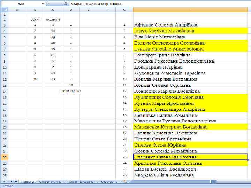This screenshot has width=251, height=188.
Task: Select cell Макаришин Руслана Володимирівна
Action: pyautogui.click(x=190, y=121)
